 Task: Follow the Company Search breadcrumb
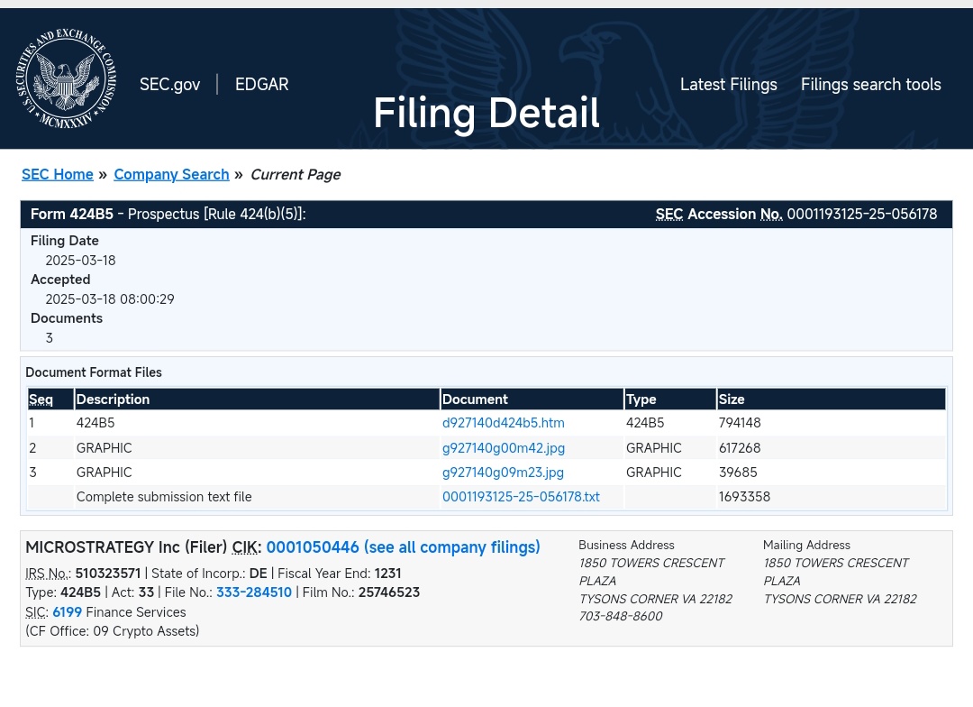click(x=171, y=175)
